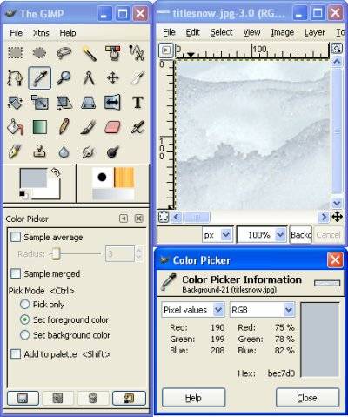Expand the RGB color model dropdown
This screenshot has width=348, height=417.
coord(262,310)
